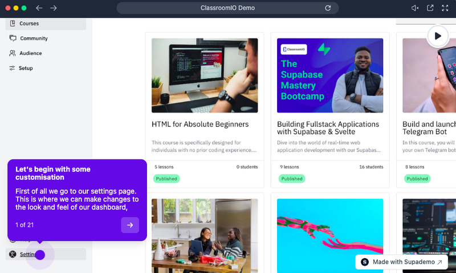456x273 pixels.
Task: Click Building Fullstack Applications course title
Action: pyautogui.click(x=328, y=129)
